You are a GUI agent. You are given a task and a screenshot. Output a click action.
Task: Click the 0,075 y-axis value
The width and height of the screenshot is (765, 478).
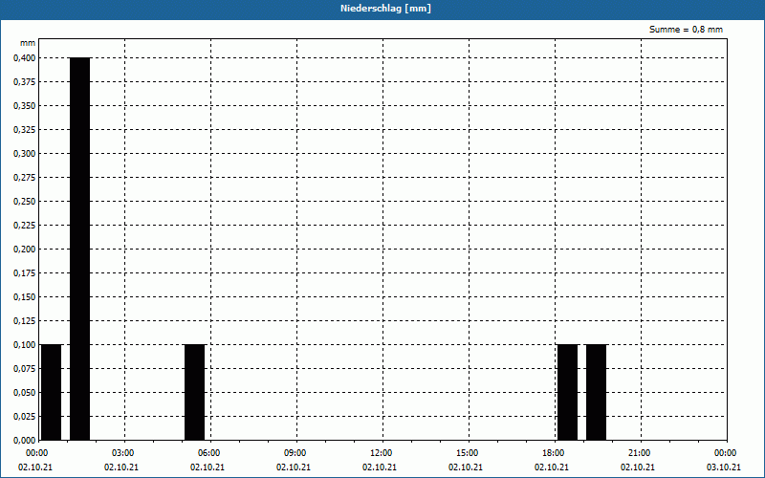click(x=25, y=369)
